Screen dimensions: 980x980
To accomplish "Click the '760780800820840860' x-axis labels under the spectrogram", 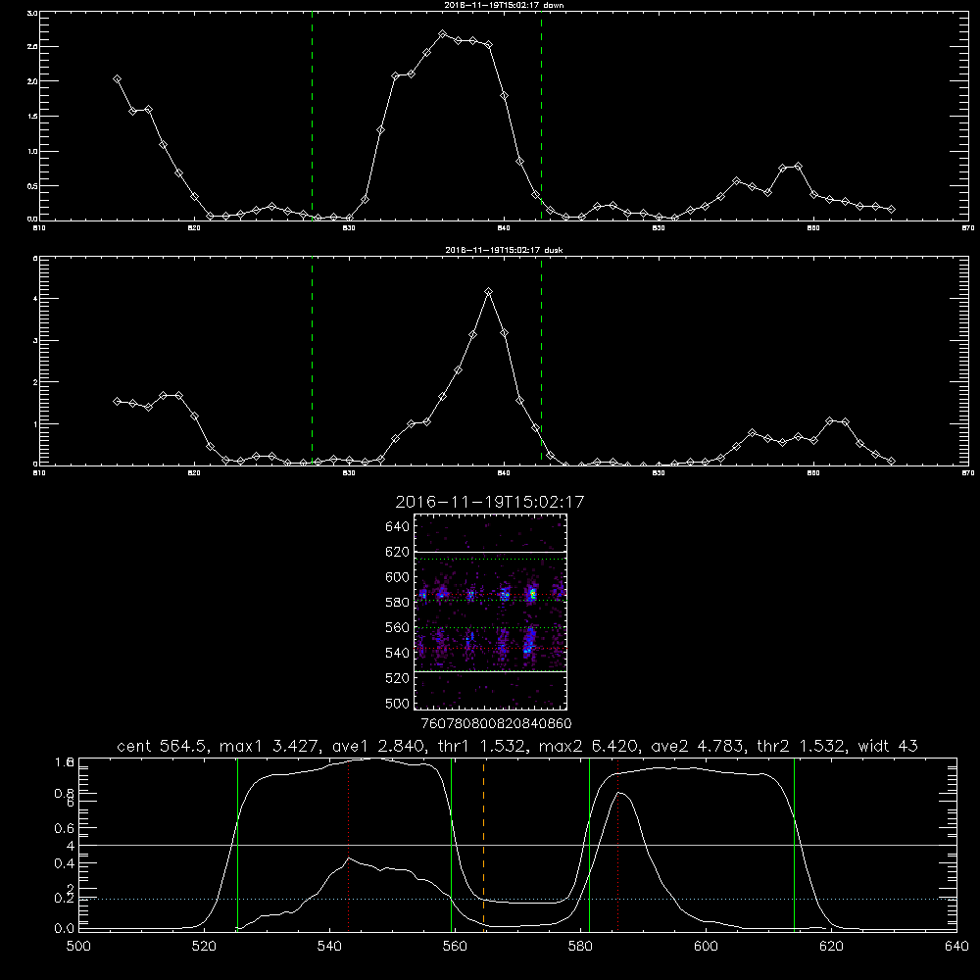I will [x=497, y=724].
